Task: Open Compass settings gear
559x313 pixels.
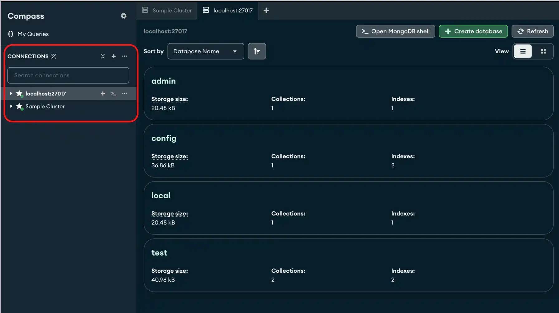Action: 124,16
